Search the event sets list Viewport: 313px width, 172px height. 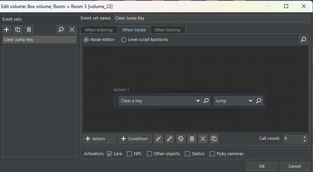pos(61,29)
